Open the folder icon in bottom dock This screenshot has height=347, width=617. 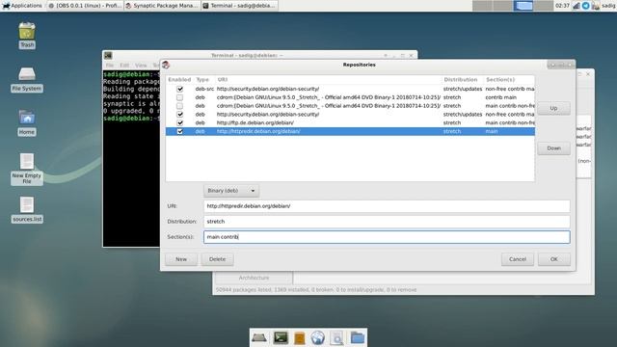pyautogui.click(x=358, y=337)
